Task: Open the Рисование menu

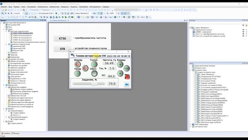Action: coord(31,7)
